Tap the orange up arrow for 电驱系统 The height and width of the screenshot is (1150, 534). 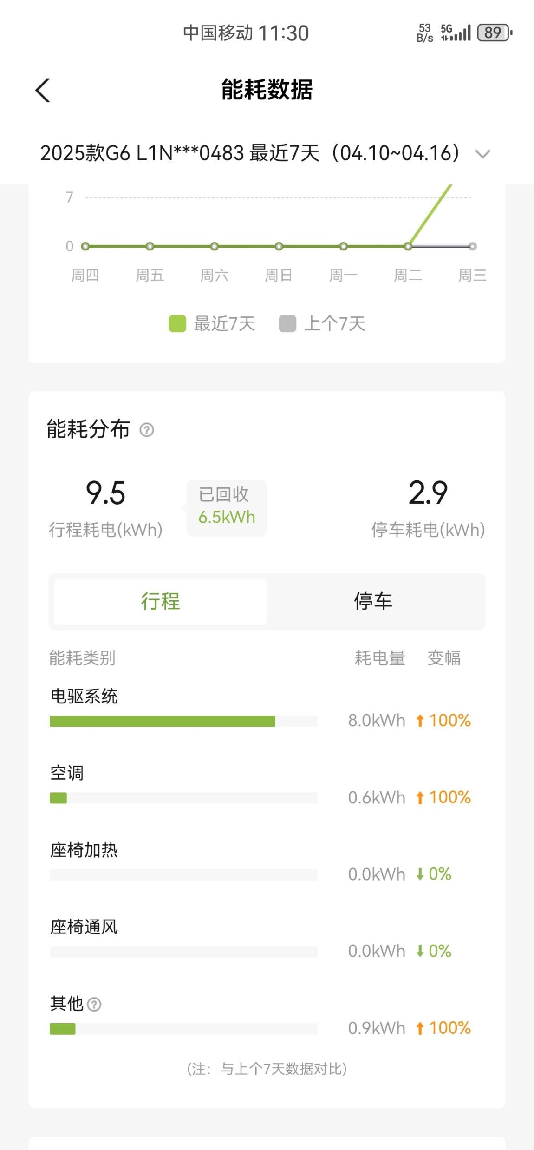click(x=420, y=721)
